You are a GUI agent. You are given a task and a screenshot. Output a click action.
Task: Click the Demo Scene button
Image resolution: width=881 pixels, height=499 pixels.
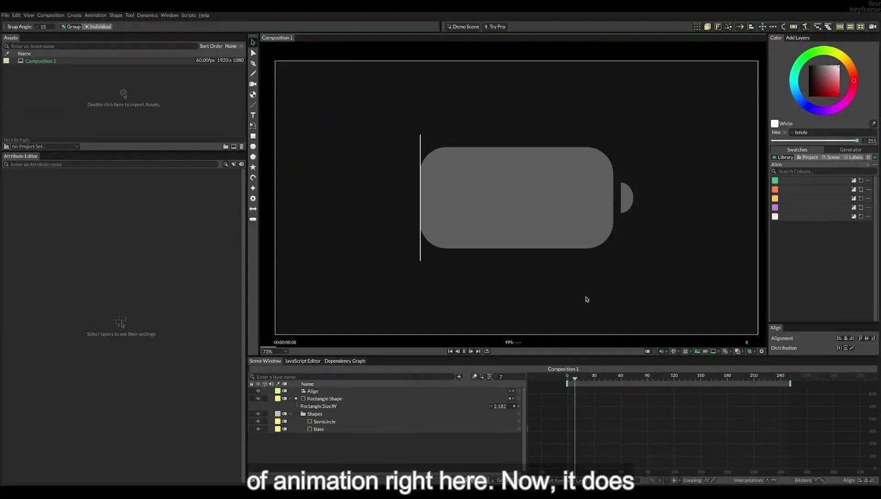click(463, 27)
